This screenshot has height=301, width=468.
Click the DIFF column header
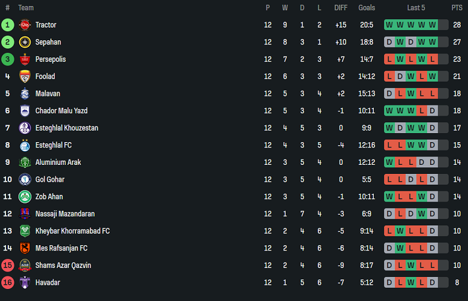point(341,8)
